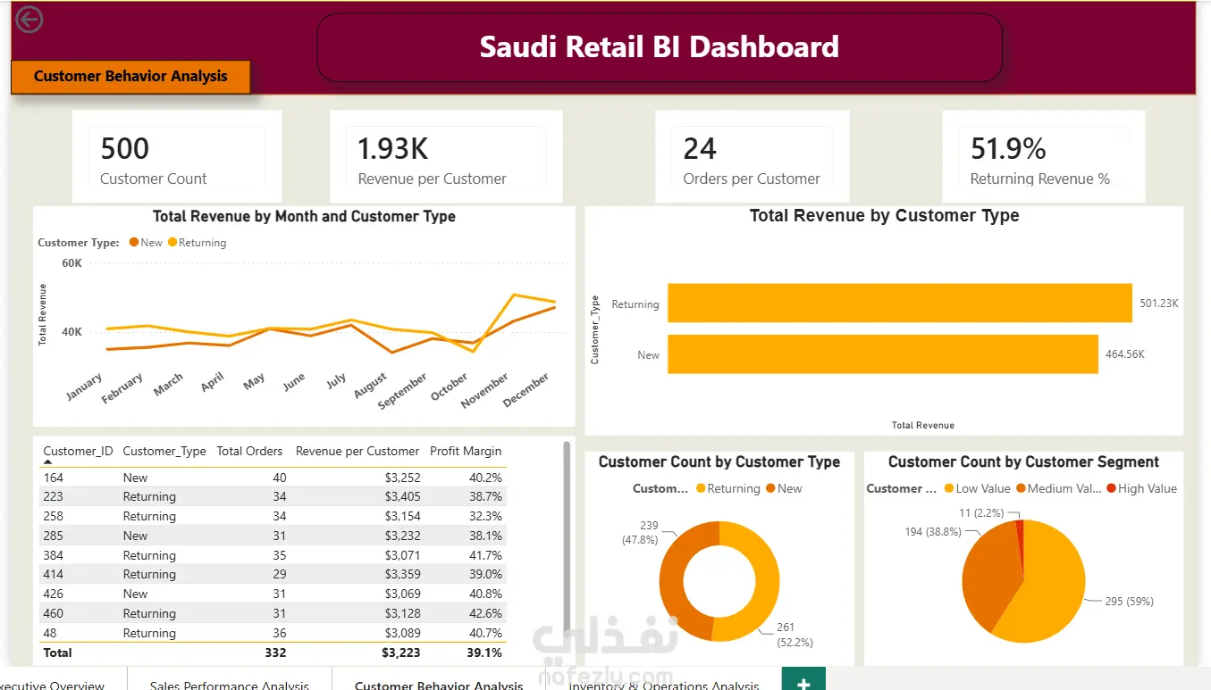Image resolution: width=1211 pixels, height=690 pixels.
Task: Click the Profit Margin column header
Action: coord(466,451)
